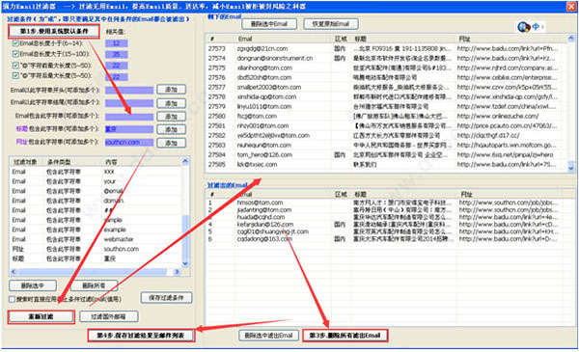
Task: Select the row with tom_hero@126.com
Action: tap(386, 154)
